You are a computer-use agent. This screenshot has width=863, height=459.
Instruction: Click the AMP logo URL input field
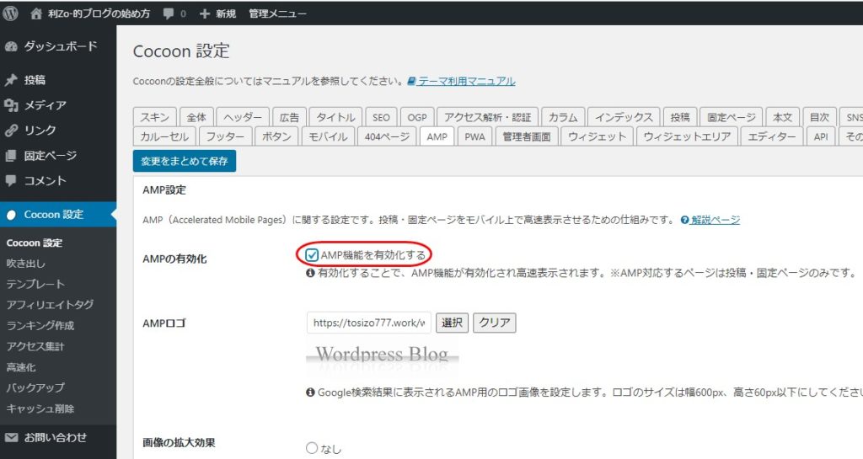coord(370,323)
